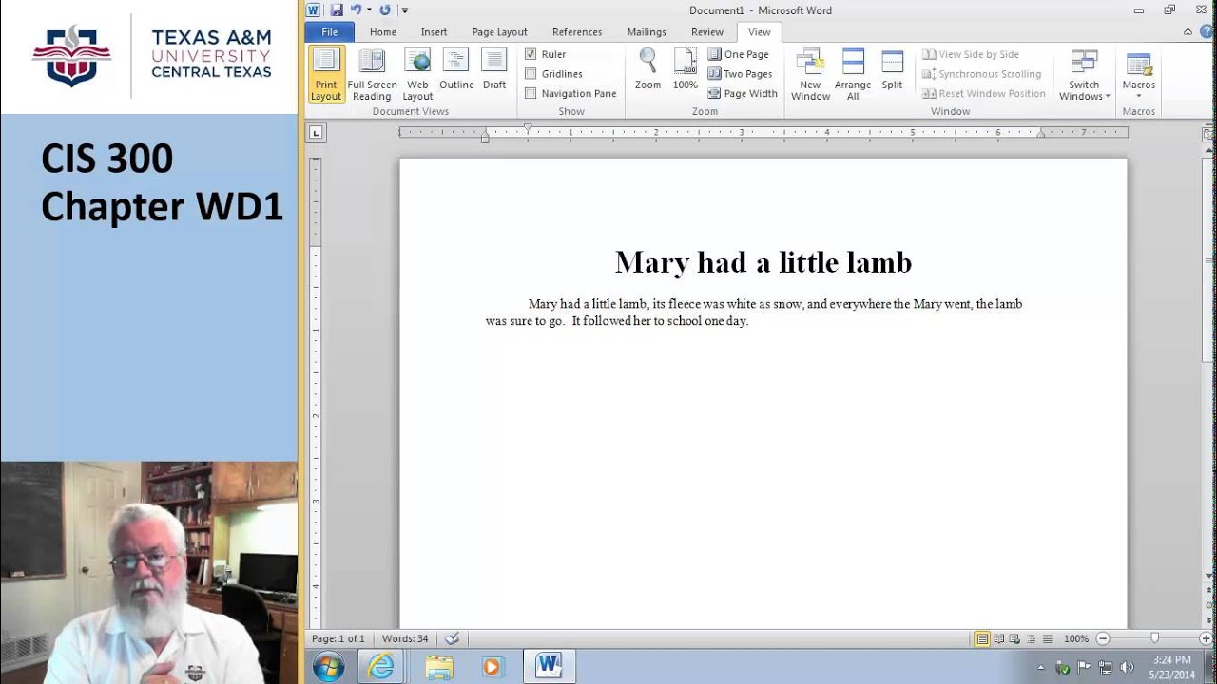
Task: Click the Redo/Repeat button
Action: 385,10
